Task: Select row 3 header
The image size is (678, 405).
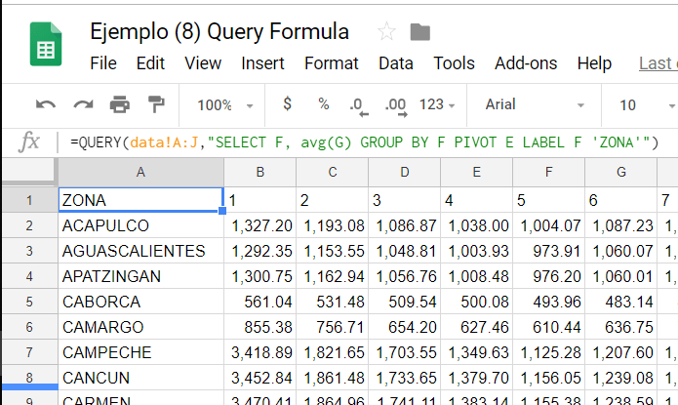Action: click(29, 251)
